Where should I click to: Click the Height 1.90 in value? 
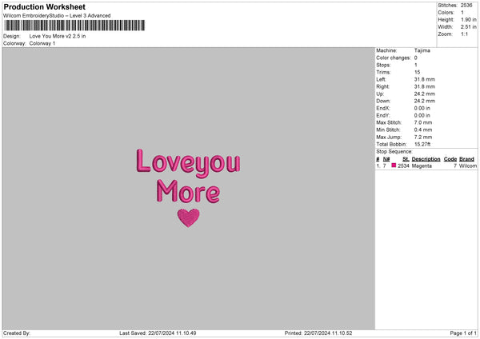pos(468,19)
